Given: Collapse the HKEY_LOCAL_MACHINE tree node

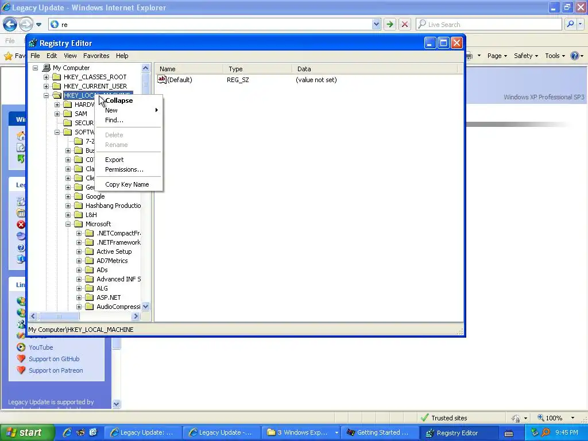Looking at the screenshot, I should [x=46, y=95].
